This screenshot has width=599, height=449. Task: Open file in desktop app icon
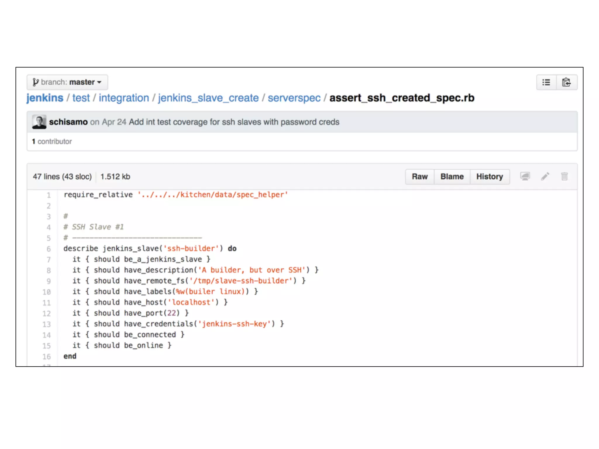[525, 176]
